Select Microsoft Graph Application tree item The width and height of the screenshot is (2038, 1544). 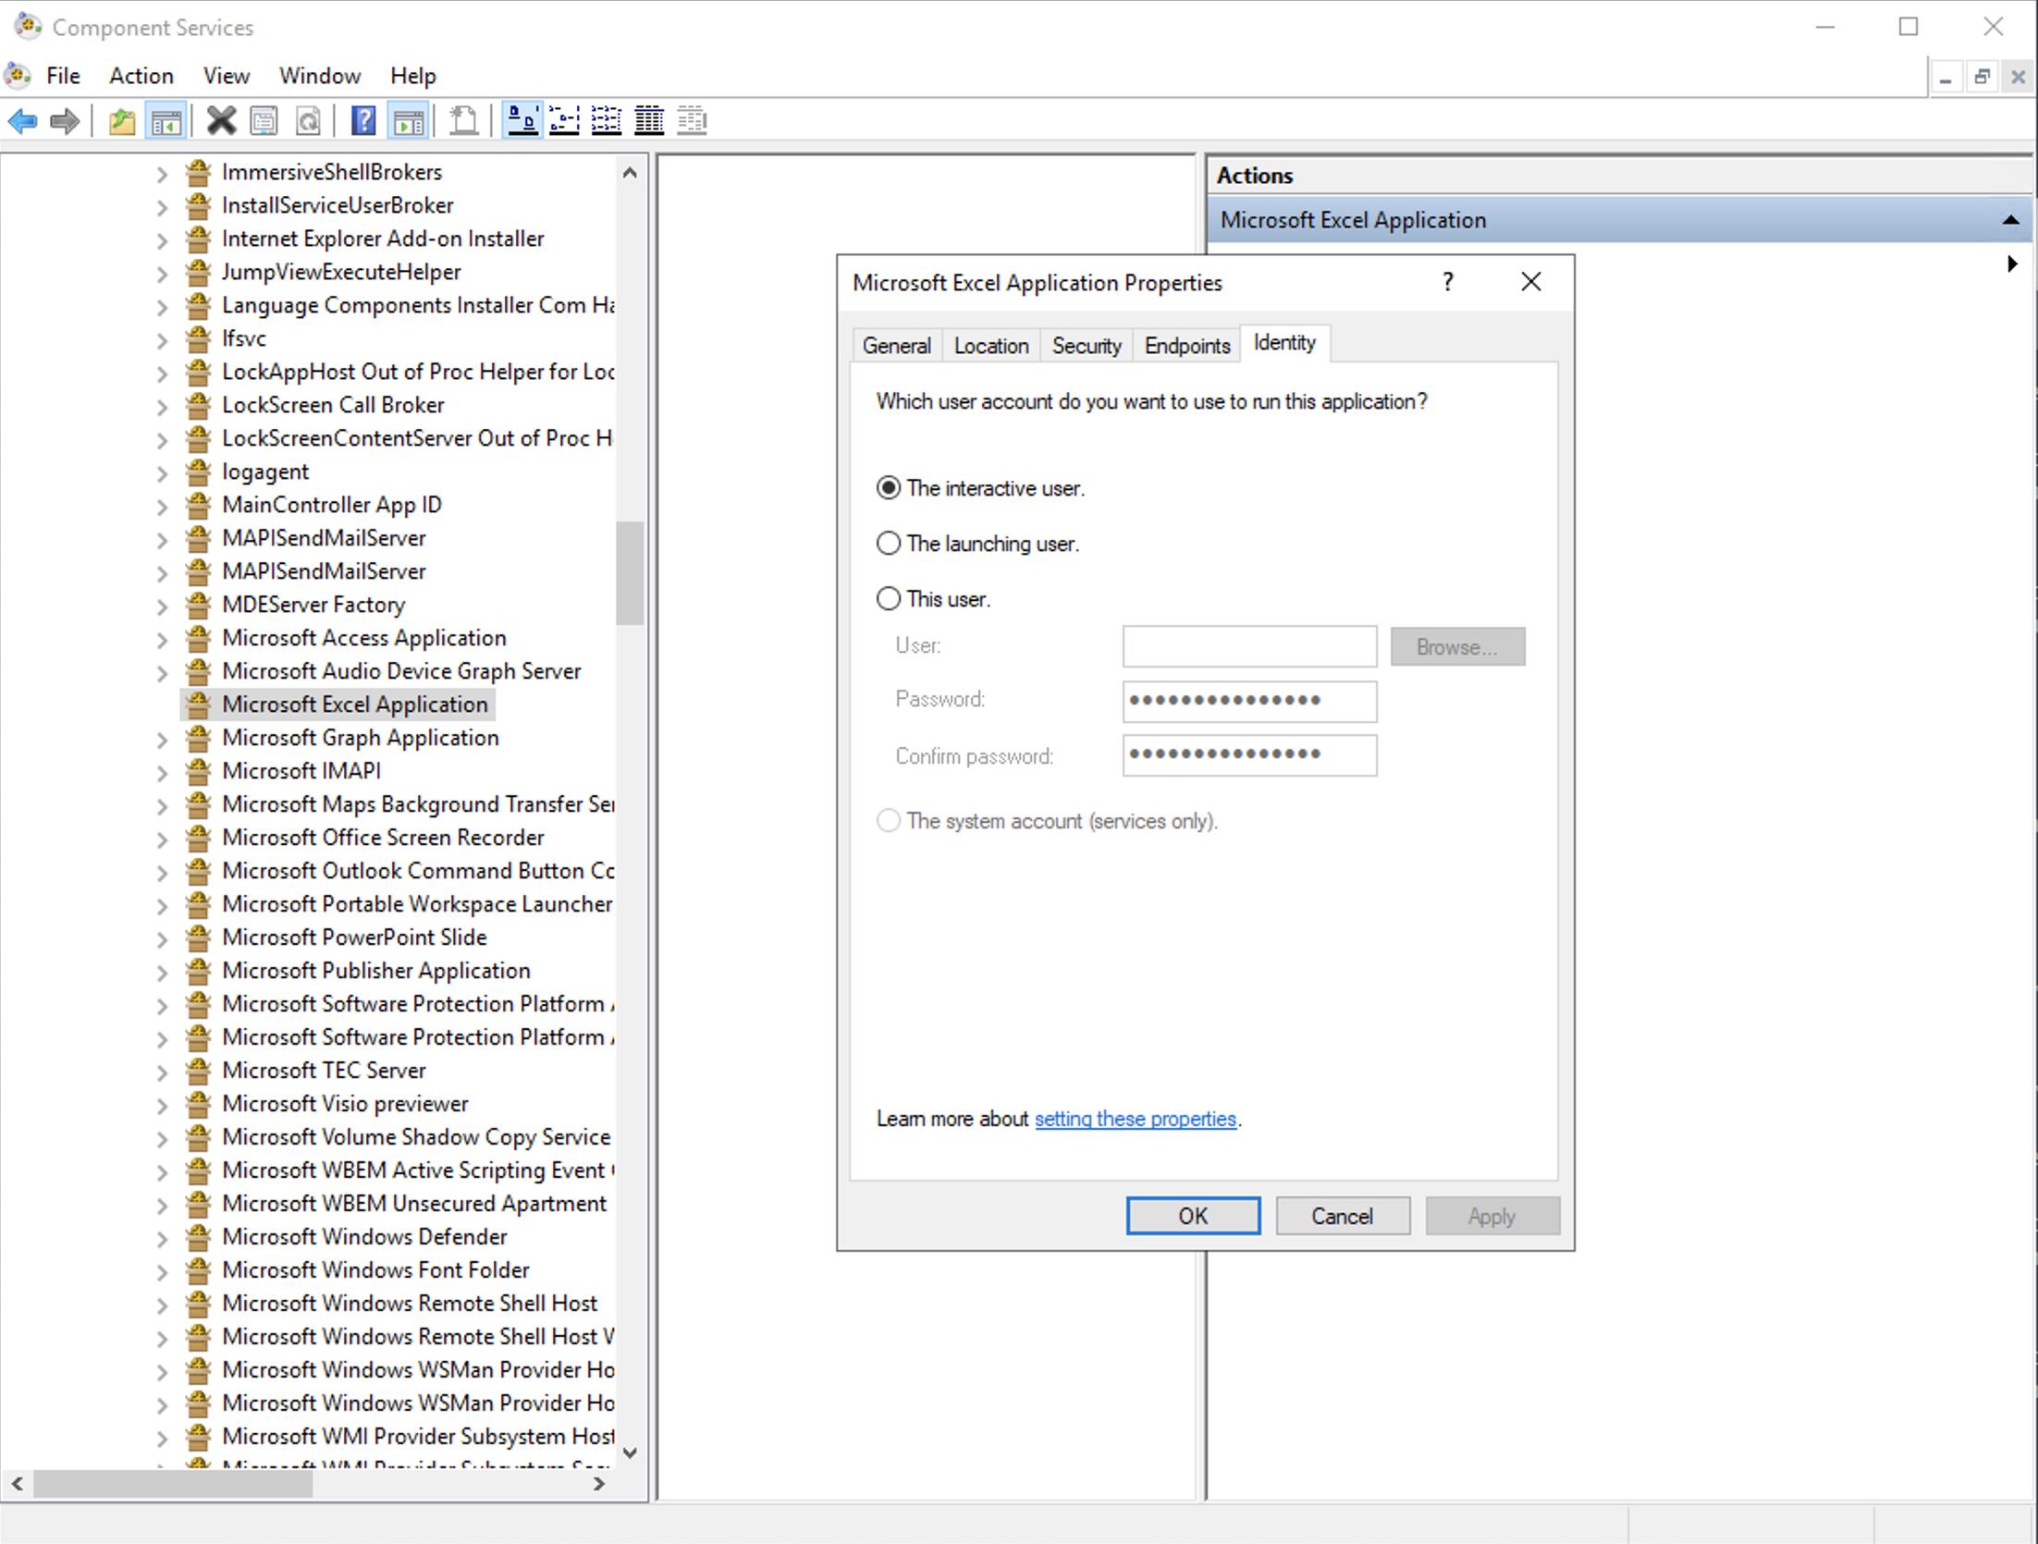tap(360, 738)
